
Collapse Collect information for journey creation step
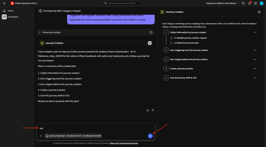coord(255,32)
